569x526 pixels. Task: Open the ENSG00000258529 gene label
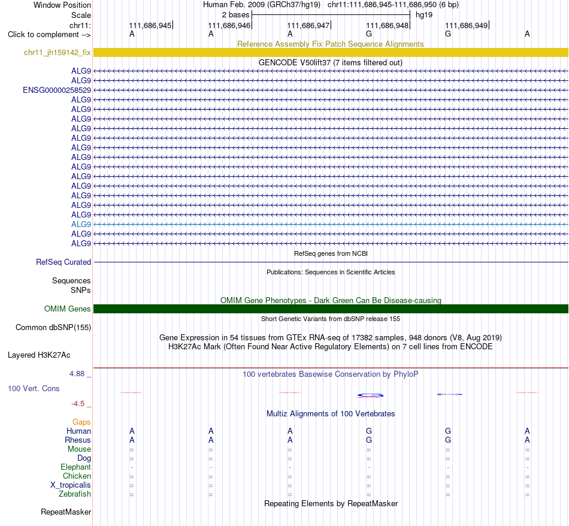57,90
